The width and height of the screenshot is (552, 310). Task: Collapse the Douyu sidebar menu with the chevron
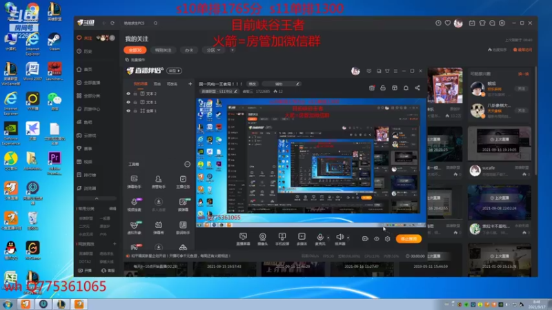pos(97,198)
